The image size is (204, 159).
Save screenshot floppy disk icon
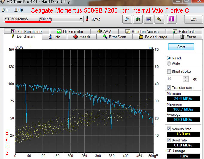point(149,19)
